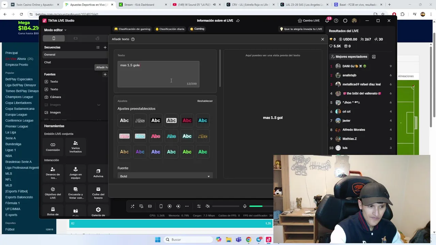Viewport: 436px width, 245px height.
Task: Open Clasificación de gaming tab
Action: click(x=132, y=29)
